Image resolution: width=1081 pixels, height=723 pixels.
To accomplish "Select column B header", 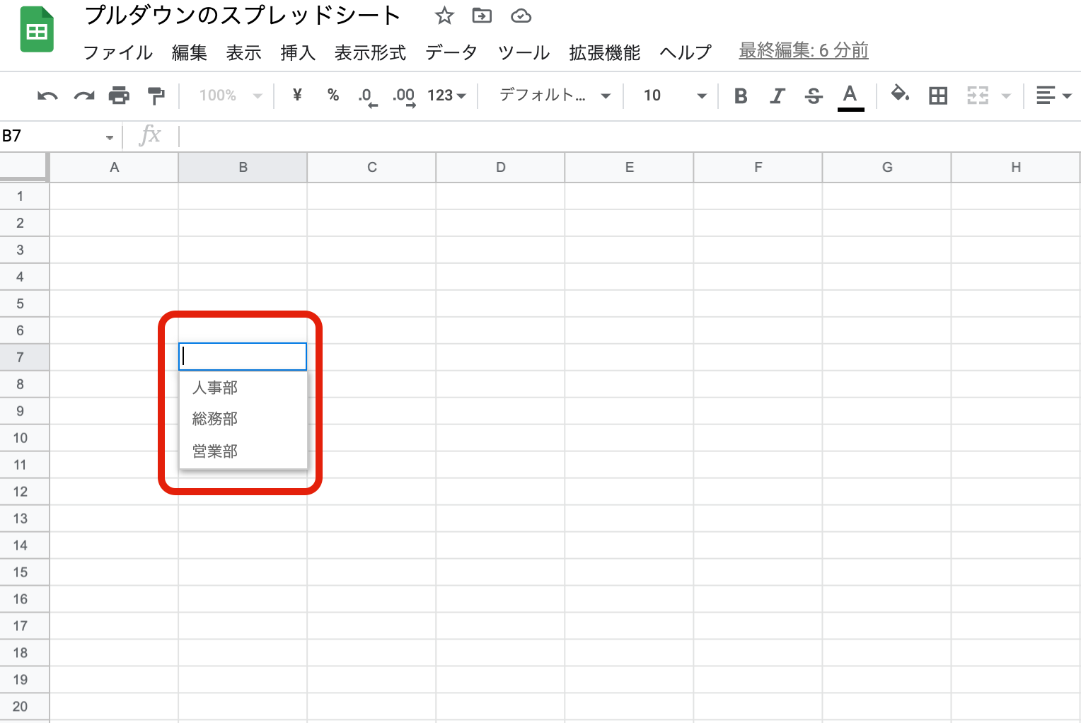I will tap(243, 168).
